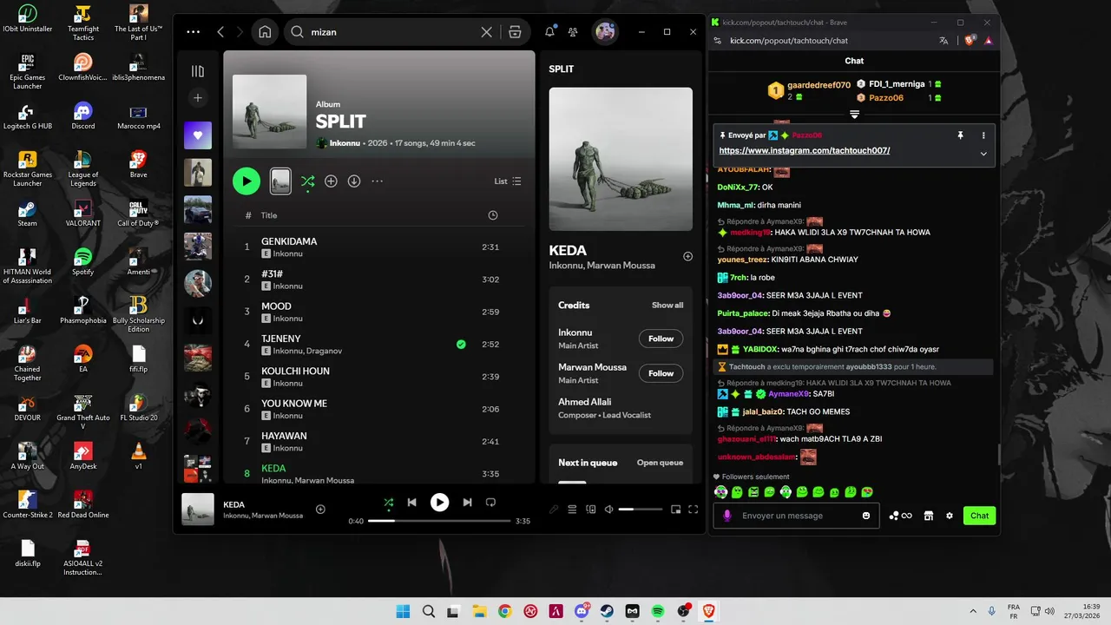The width and height of the screenshot is (1111, 625).
Task: Enter Spotify full screen mode
Action: pyautogui.click(x=694, y=510)
